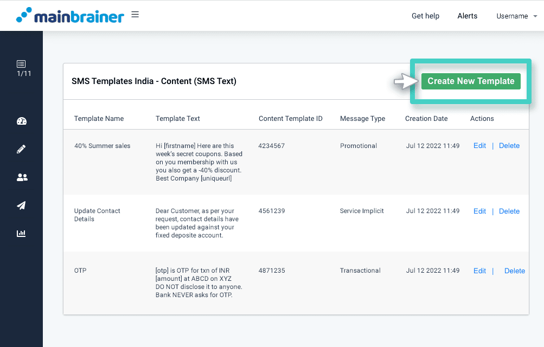
Task: Delete the 40% Summer sales template
Action: coord(509,146)
